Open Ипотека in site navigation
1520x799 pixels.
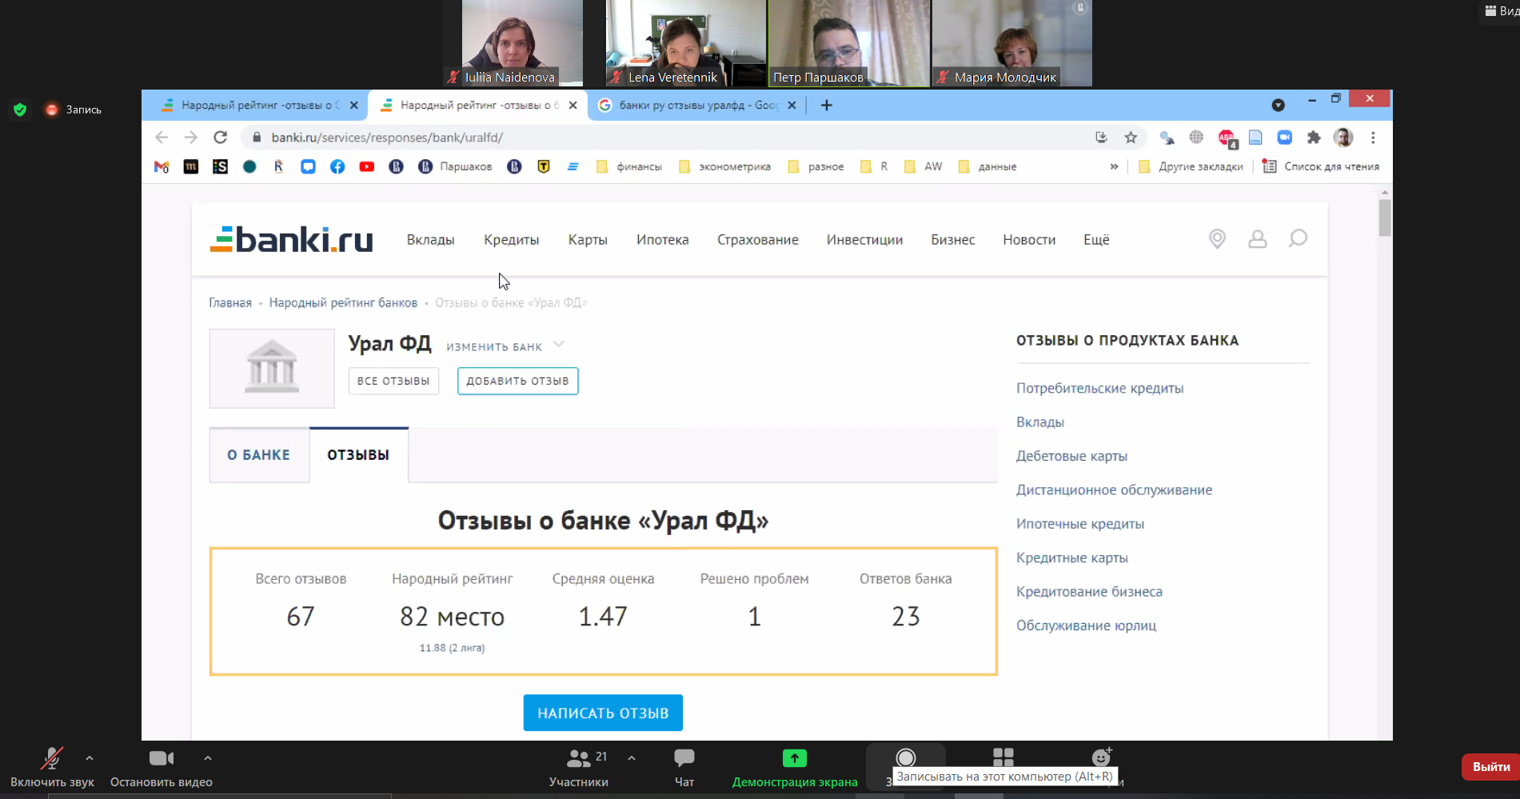point(662,240)
